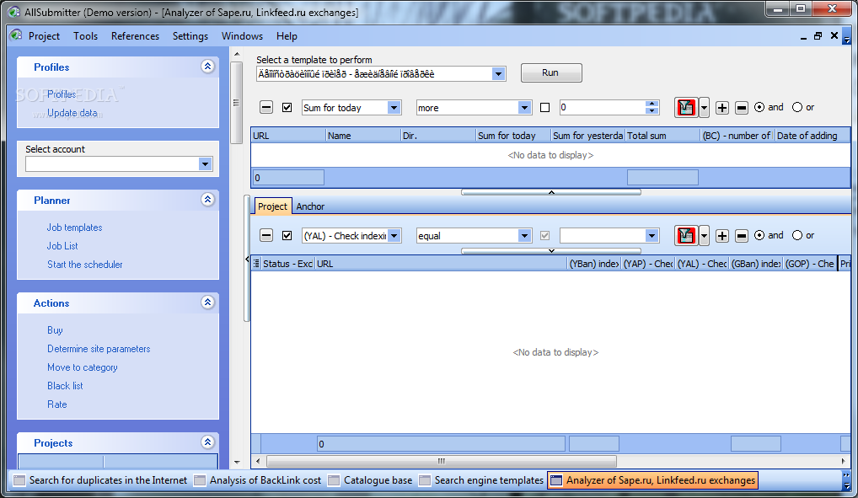Select lower filter 'and' radio button
This screenshot has width=858, height=498.
pos(759,235)
